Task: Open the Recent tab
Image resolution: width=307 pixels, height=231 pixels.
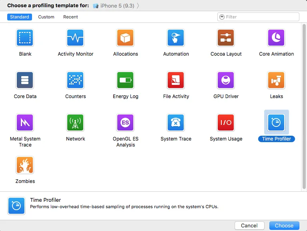Action: point(70,17)
